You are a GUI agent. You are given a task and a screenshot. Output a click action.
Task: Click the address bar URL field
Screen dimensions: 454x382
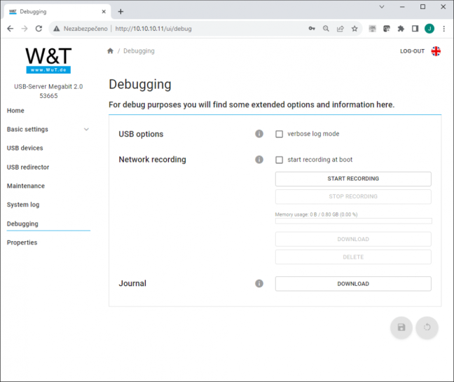(x=205, y=29)
